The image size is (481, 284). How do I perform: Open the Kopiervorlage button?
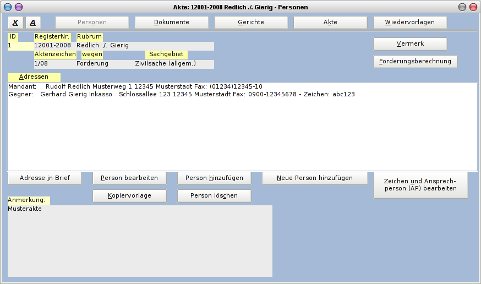pos(129,196)
